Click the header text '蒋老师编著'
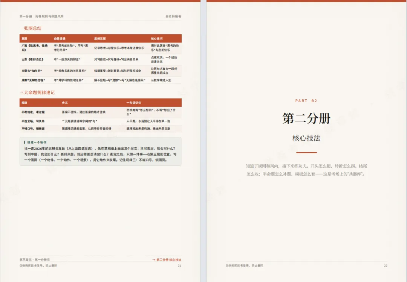 [x=173, y=16]
